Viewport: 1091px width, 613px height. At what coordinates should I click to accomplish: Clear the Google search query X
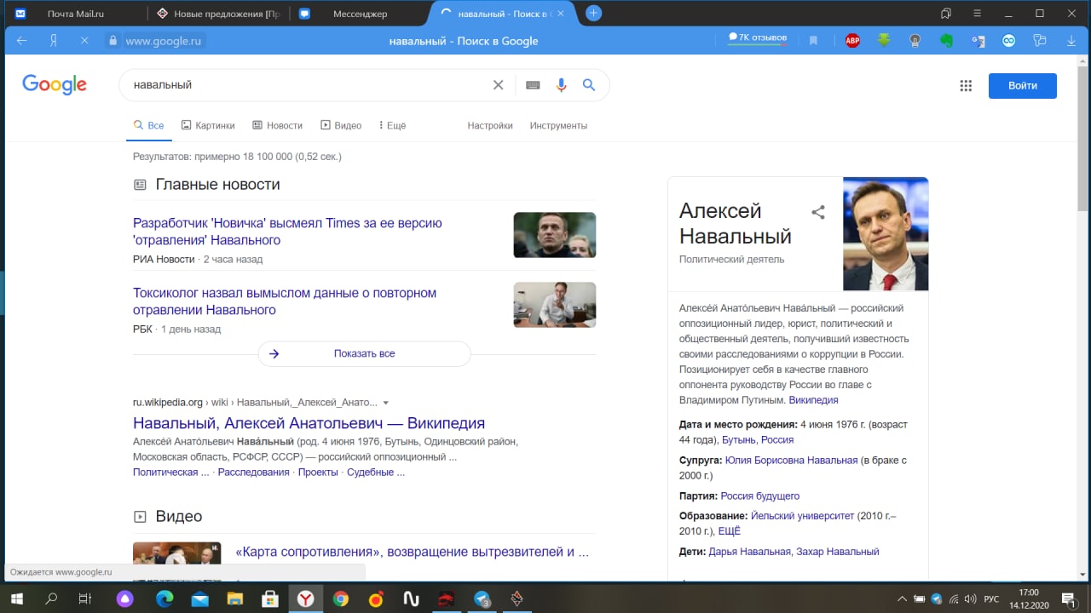pos(499,84)
